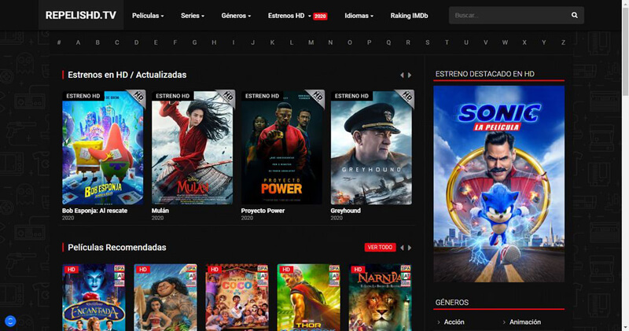Filter titles by the # symbol
Screen dimensions: 629x331
pos(59,42)
